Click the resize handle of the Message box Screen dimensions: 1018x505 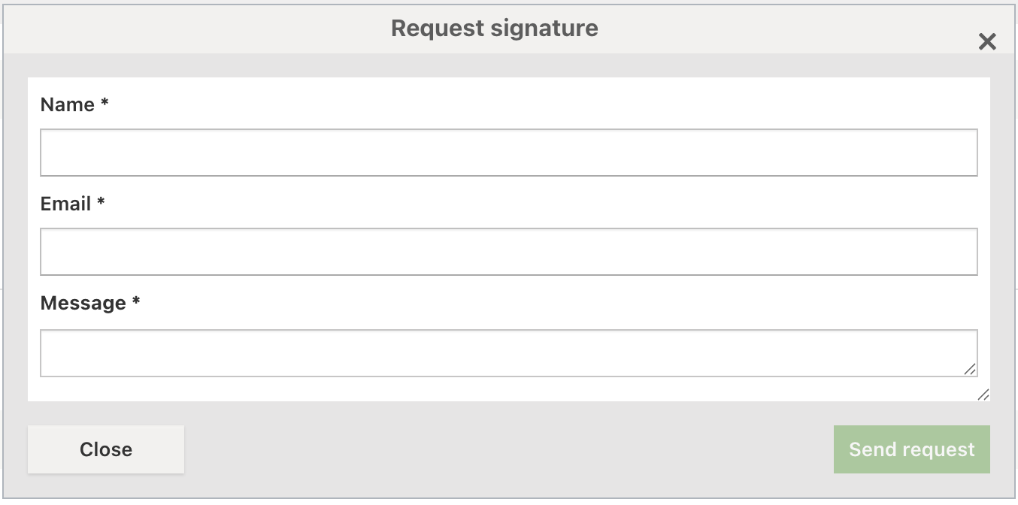[971, 369]
